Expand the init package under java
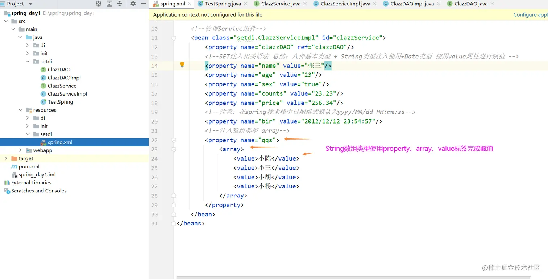This screenshot has height=279, width=548. [x=28, y=54]
